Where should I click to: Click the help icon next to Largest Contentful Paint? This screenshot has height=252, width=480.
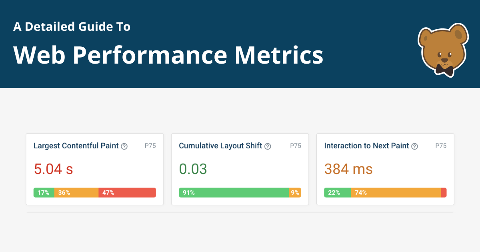pyautogui.click(x=124, y=146)
